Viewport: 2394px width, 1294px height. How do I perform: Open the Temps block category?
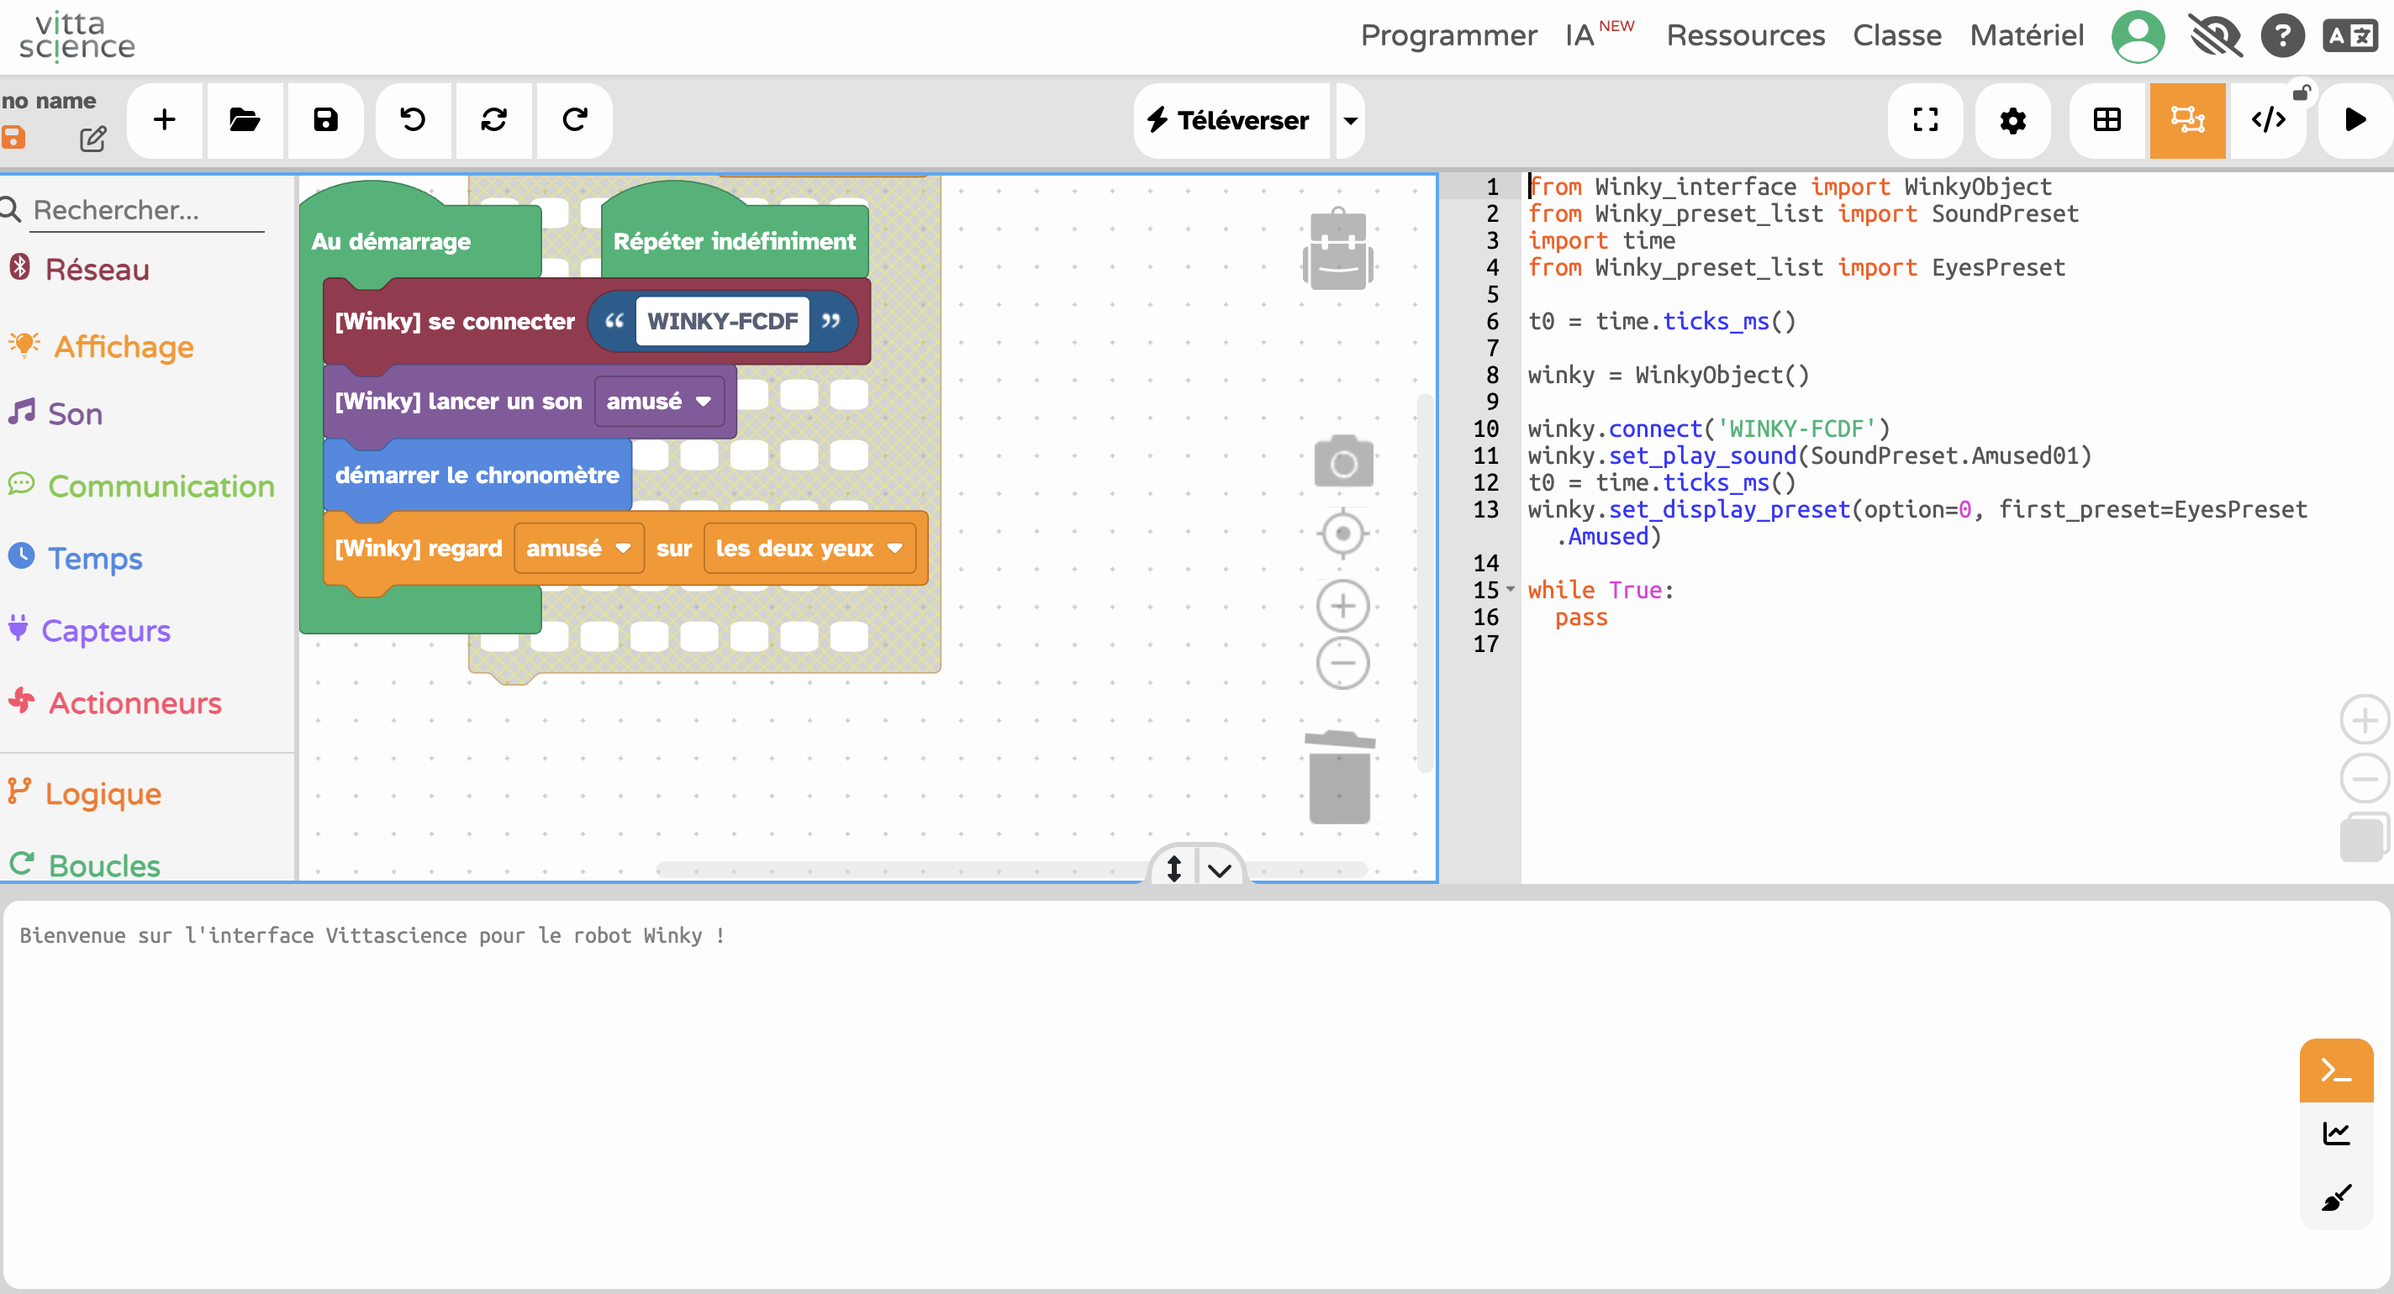click(95, 558)
